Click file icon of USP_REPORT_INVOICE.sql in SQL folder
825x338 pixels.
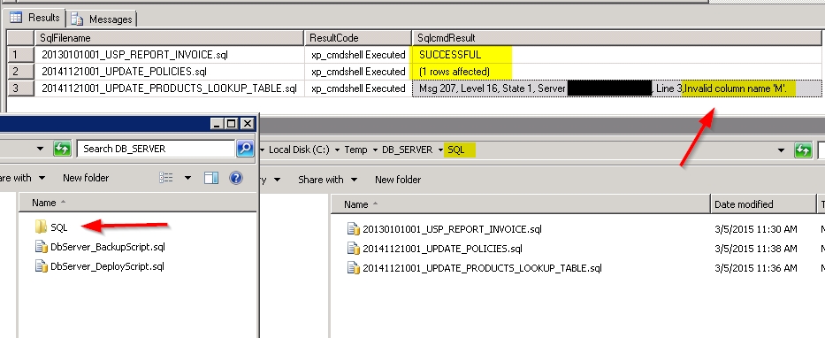[x=353, y=228]
